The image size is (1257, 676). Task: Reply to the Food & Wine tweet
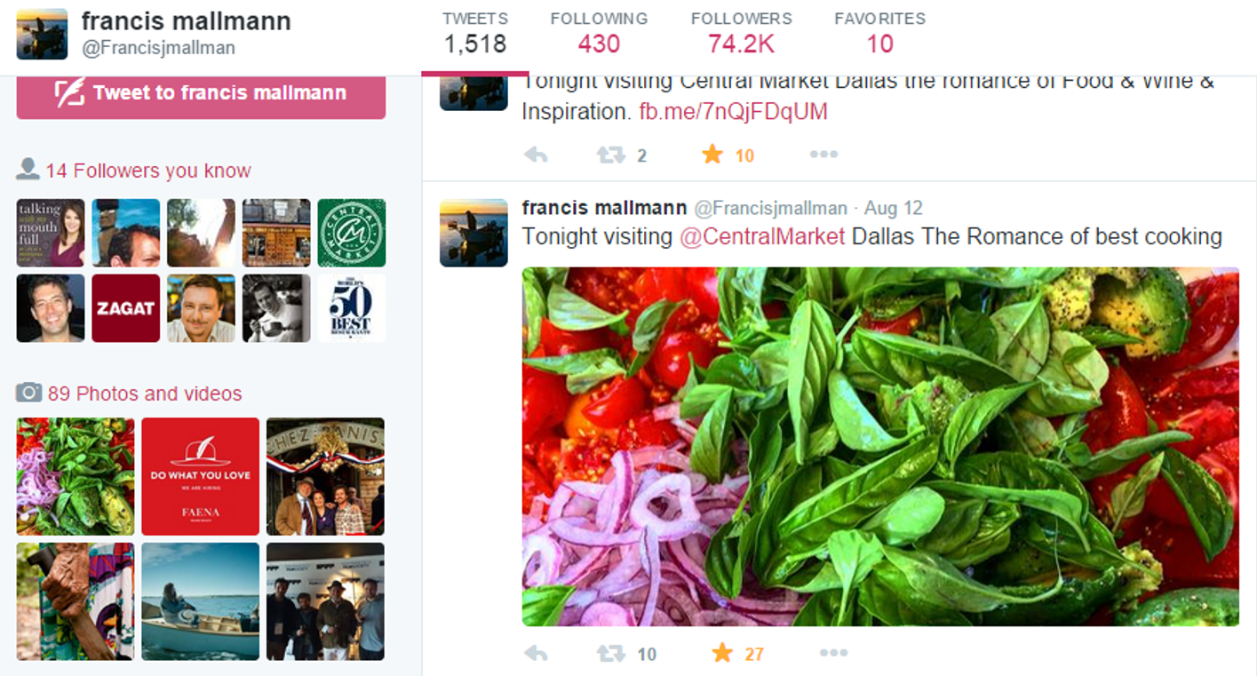(x=536, y=155)
